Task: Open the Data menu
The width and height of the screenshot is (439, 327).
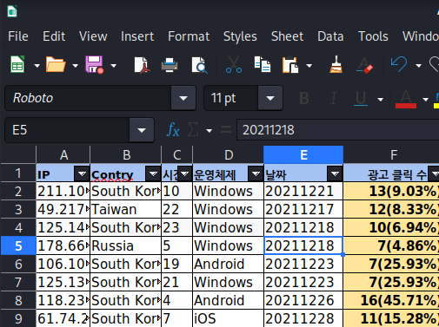Action: (330, 36)
